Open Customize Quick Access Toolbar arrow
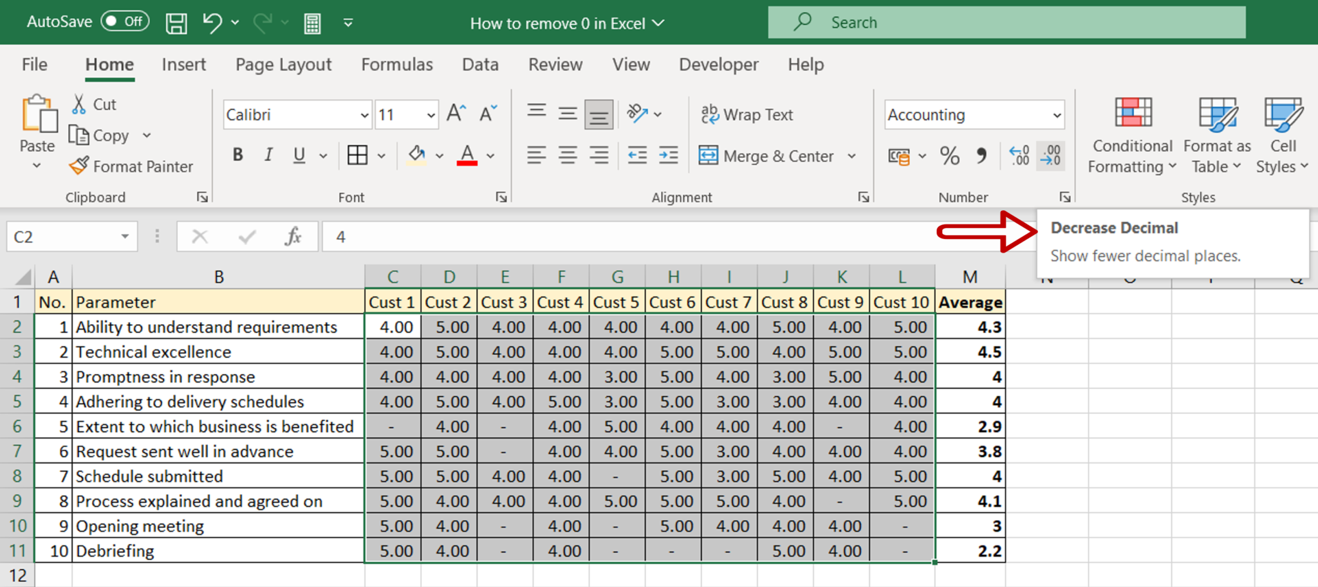The width and height of the screenshot is (1318, 587). (x=348, y=23)
